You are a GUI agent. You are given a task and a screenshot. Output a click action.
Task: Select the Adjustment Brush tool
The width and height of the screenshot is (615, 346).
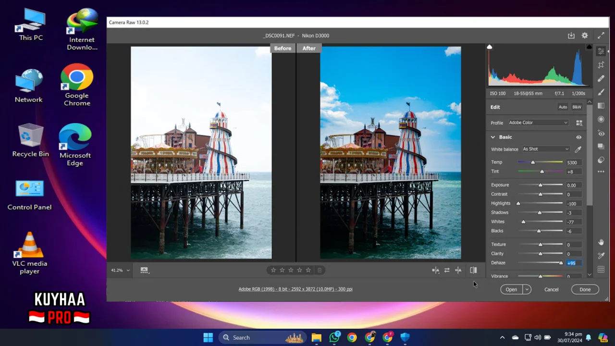click(x=601, y=92)
